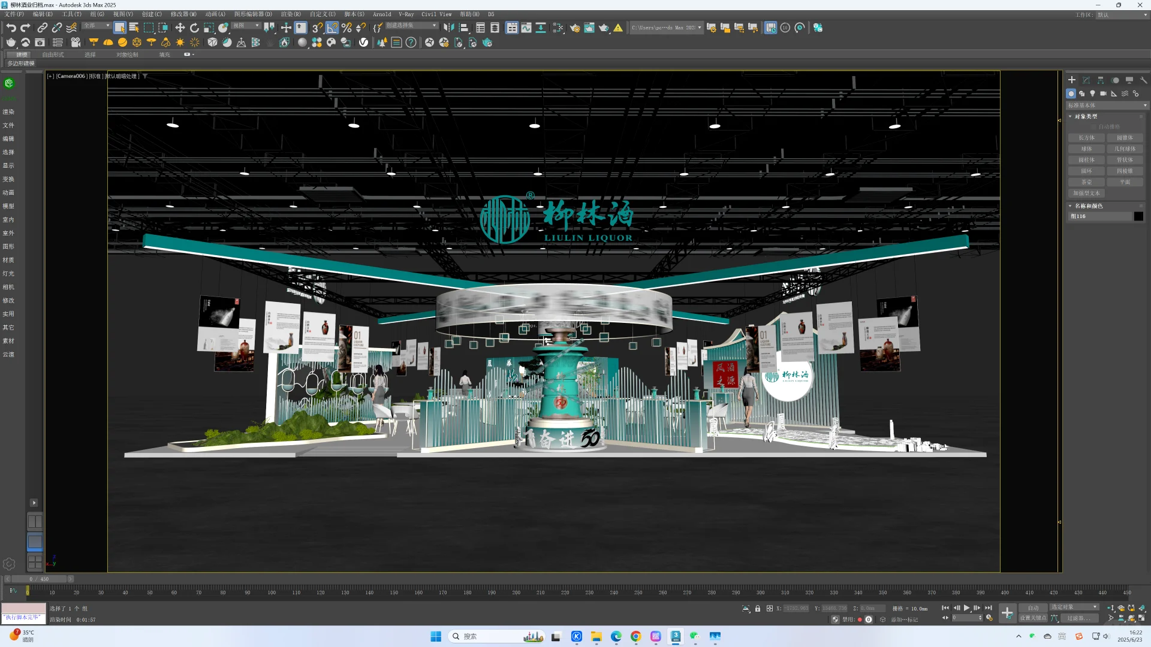Edit the object name field 组116
This screenshot has height=647, width=1151.
1100,216
